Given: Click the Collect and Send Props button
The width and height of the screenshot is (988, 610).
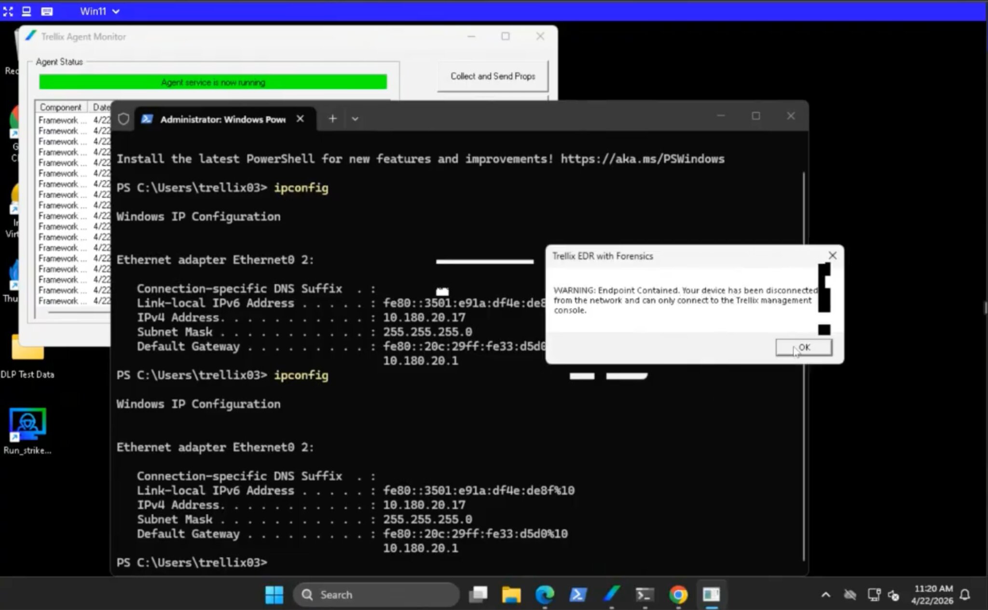Looking at the screenshot, I should point(493,76).
